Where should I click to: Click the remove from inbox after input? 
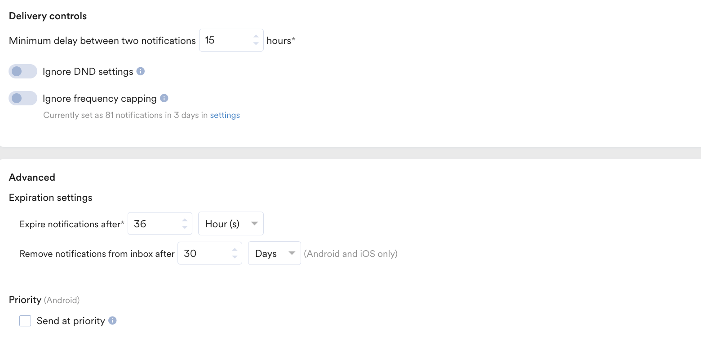coord(210,253)
